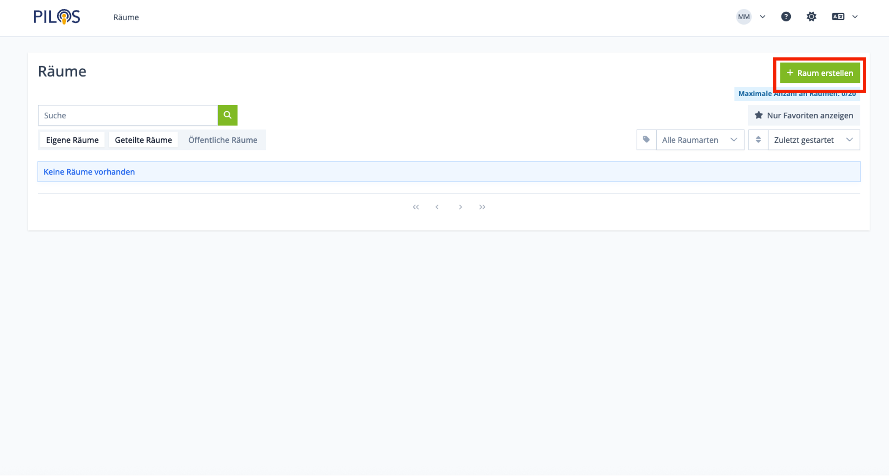Toggle the dark mode sun icon
The height and width of the screenshot is (476, 889).
click(x=811, y=16)
